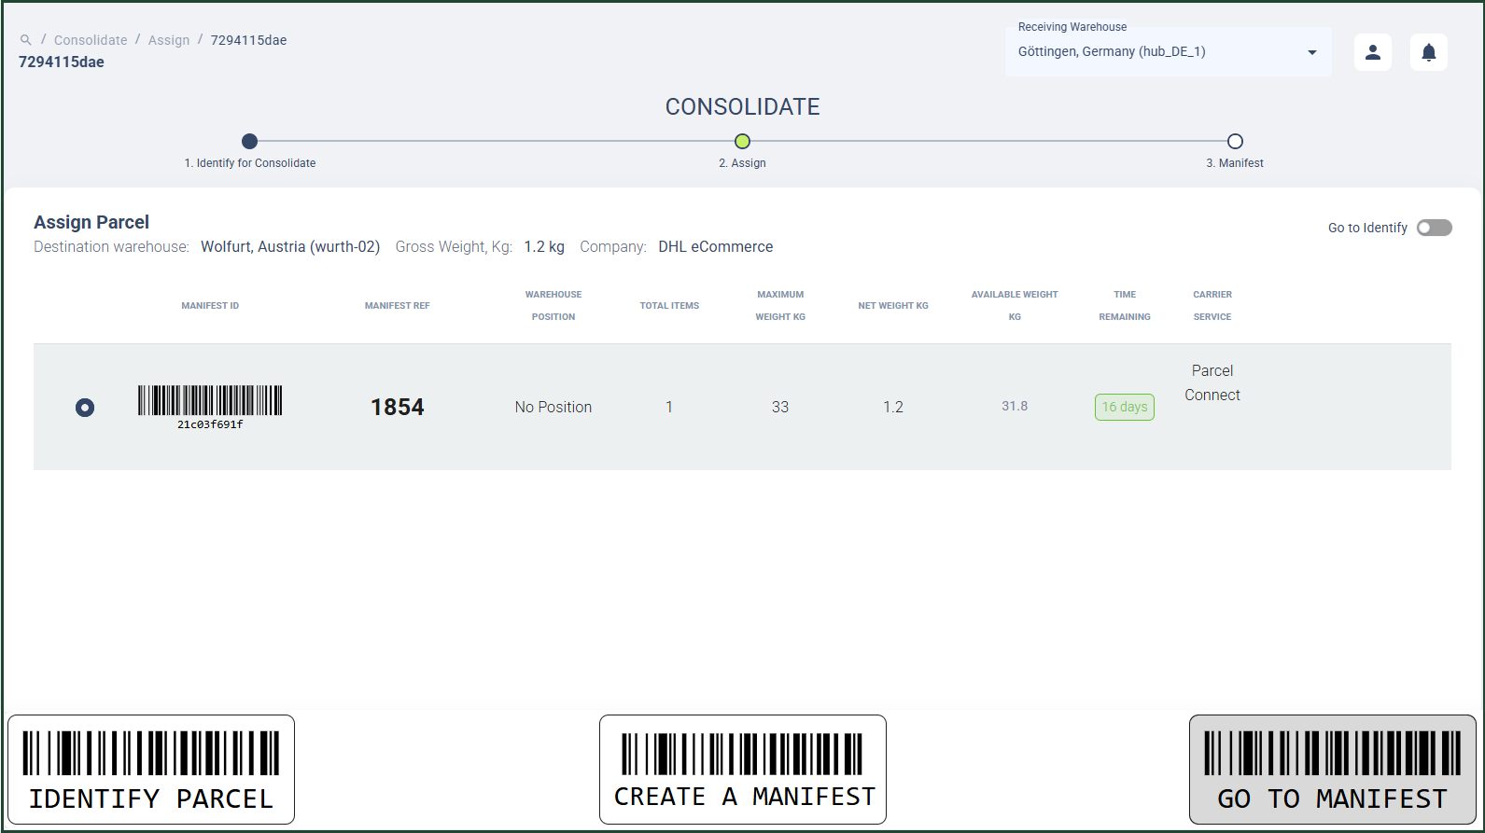Click the Carrier Service column header
This screenshot has width=1485, height=833.
pos(1212,306)
